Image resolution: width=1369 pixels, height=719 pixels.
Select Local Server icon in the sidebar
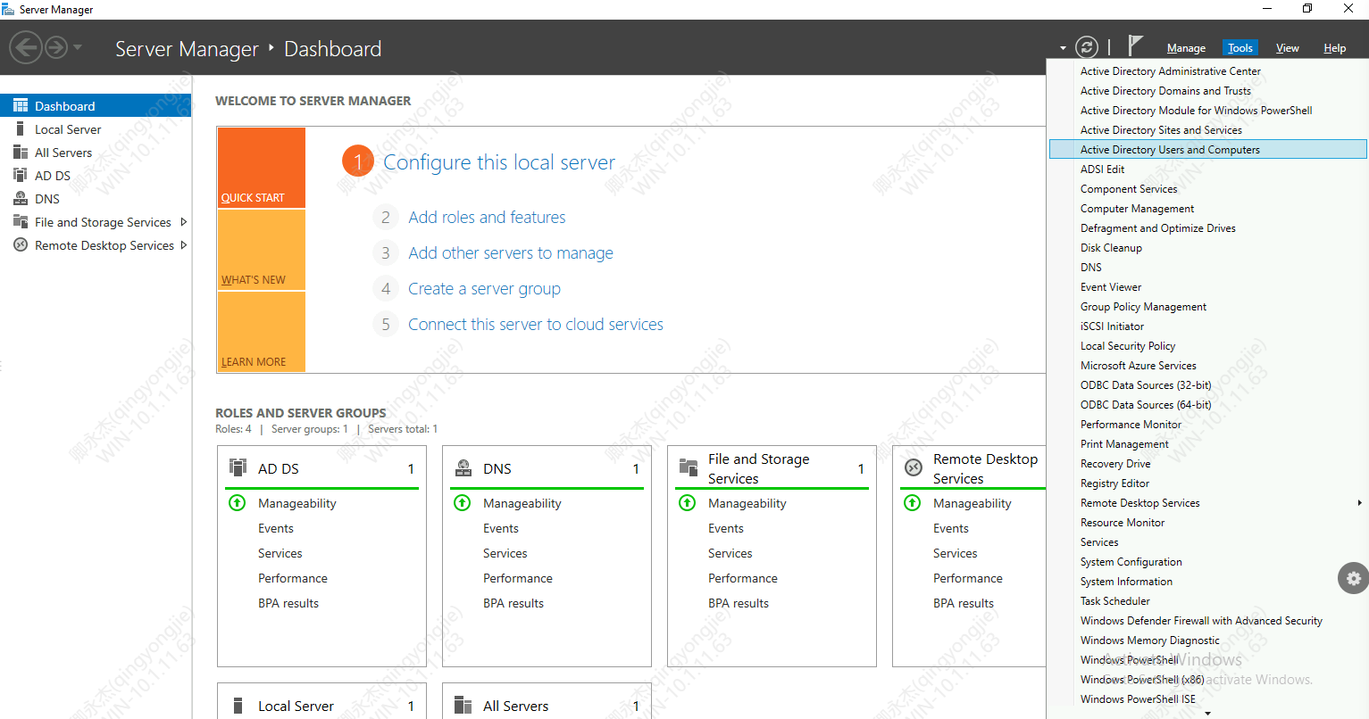pos(21,128)
